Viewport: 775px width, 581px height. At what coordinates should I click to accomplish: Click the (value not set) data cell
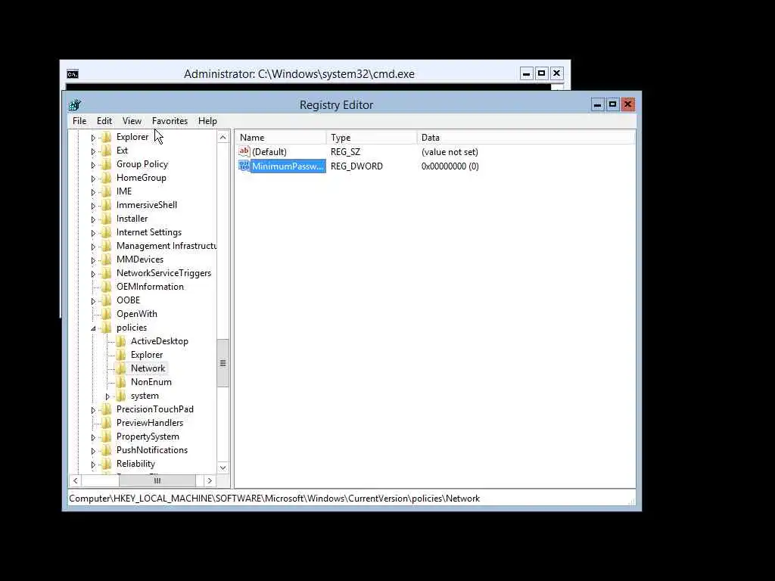(450, 152)
